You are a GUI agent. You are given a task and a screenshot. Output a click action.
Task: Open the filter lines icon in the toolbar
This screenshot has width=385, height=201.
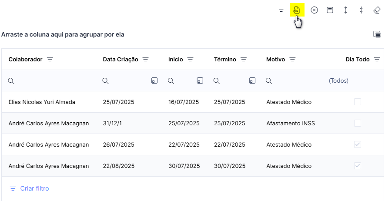point(281,10)
